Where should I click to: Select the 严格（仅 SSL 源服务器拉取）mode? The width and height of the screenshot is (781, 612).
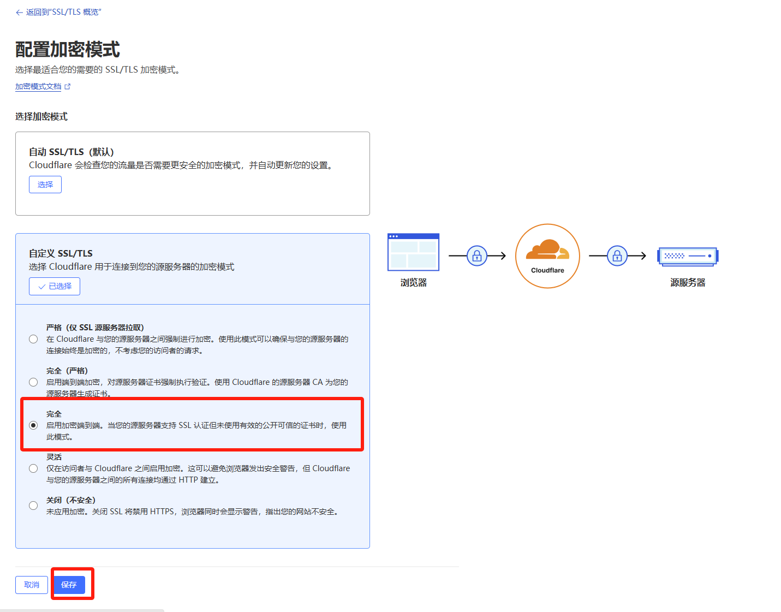point(33,338)
